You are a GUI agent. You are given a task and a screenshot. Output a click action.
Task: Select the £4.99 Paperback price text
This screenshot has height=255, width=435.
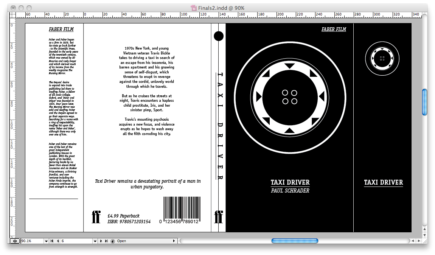pyautogui.click(x=123, y=216)
